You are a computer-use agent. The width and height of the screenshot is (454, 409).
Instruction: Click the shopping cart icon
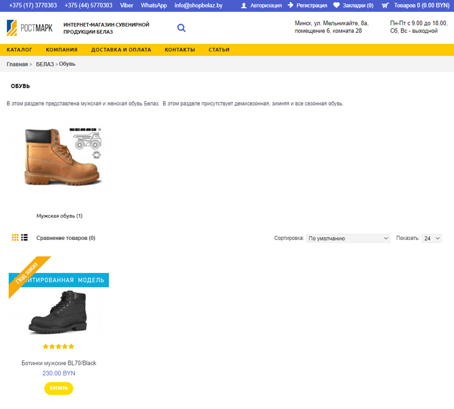tap(385, 6)
